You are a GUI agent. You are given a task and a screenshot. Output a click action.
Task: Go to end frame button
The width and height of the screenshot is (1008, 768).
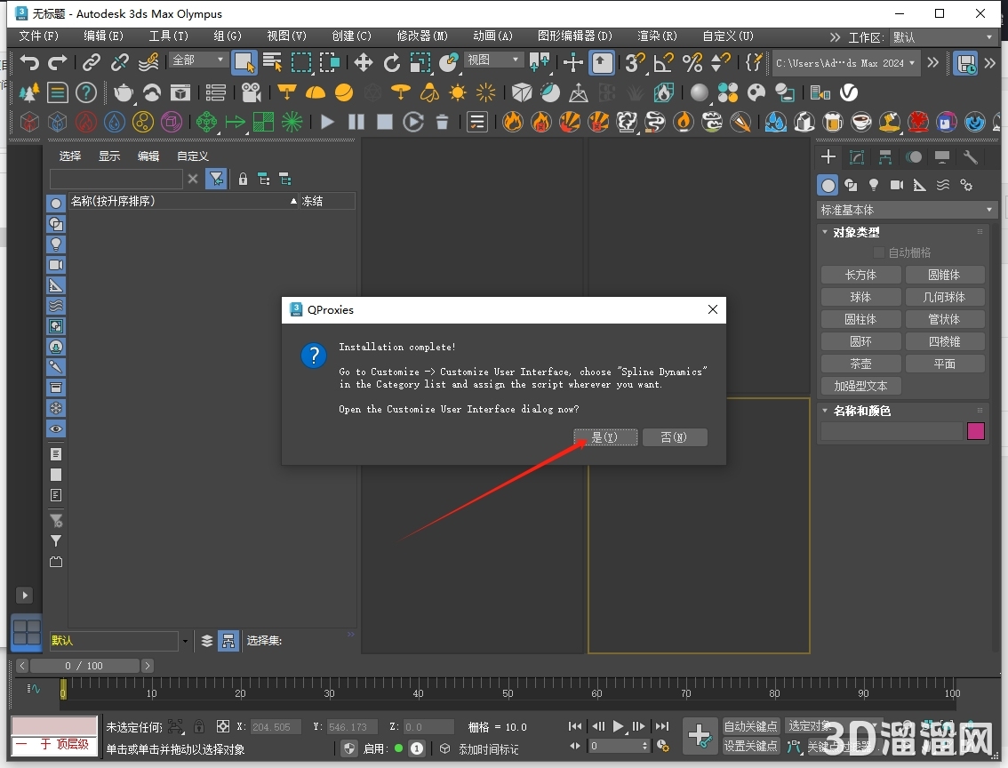pyautogui.click(x=662, y=726)
